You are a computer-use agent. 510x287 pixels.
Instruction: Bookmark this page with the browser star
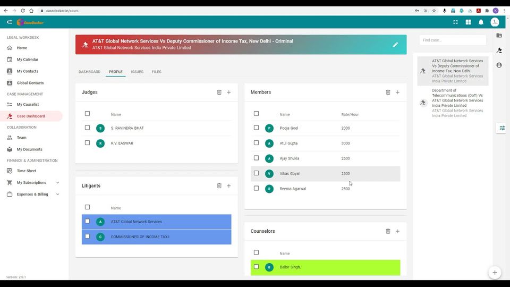tap(434, 11)
